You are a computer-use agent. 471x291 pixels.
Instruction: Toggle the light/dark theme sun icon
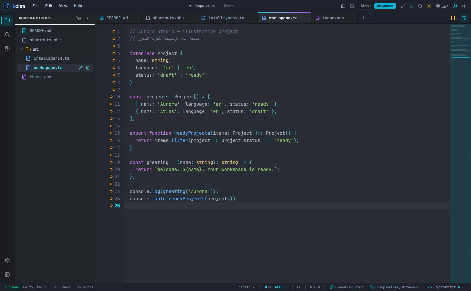429,6
